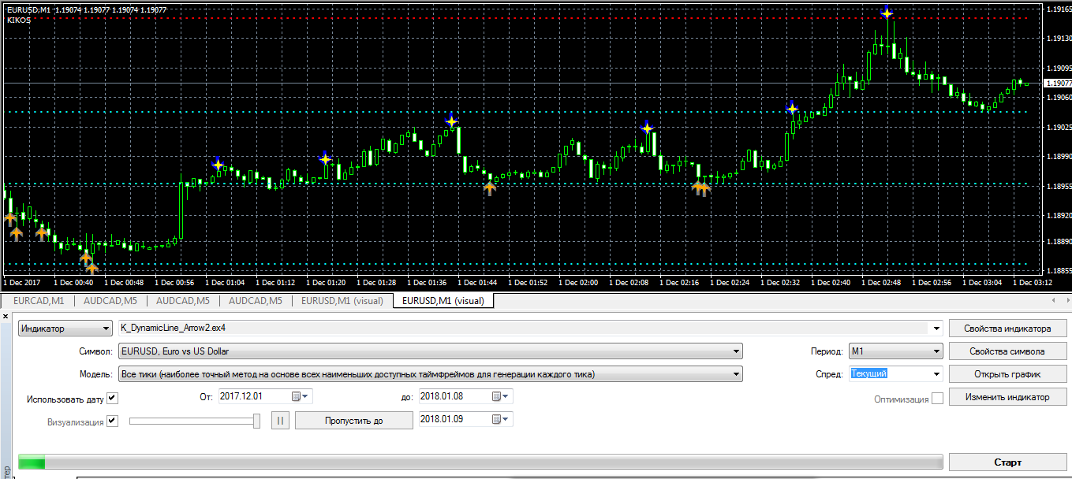The height and width of the screenshot is (479, 1072).
Task: Expand the 'Символ' EURUSD dropdown
Action: [736, 351]
